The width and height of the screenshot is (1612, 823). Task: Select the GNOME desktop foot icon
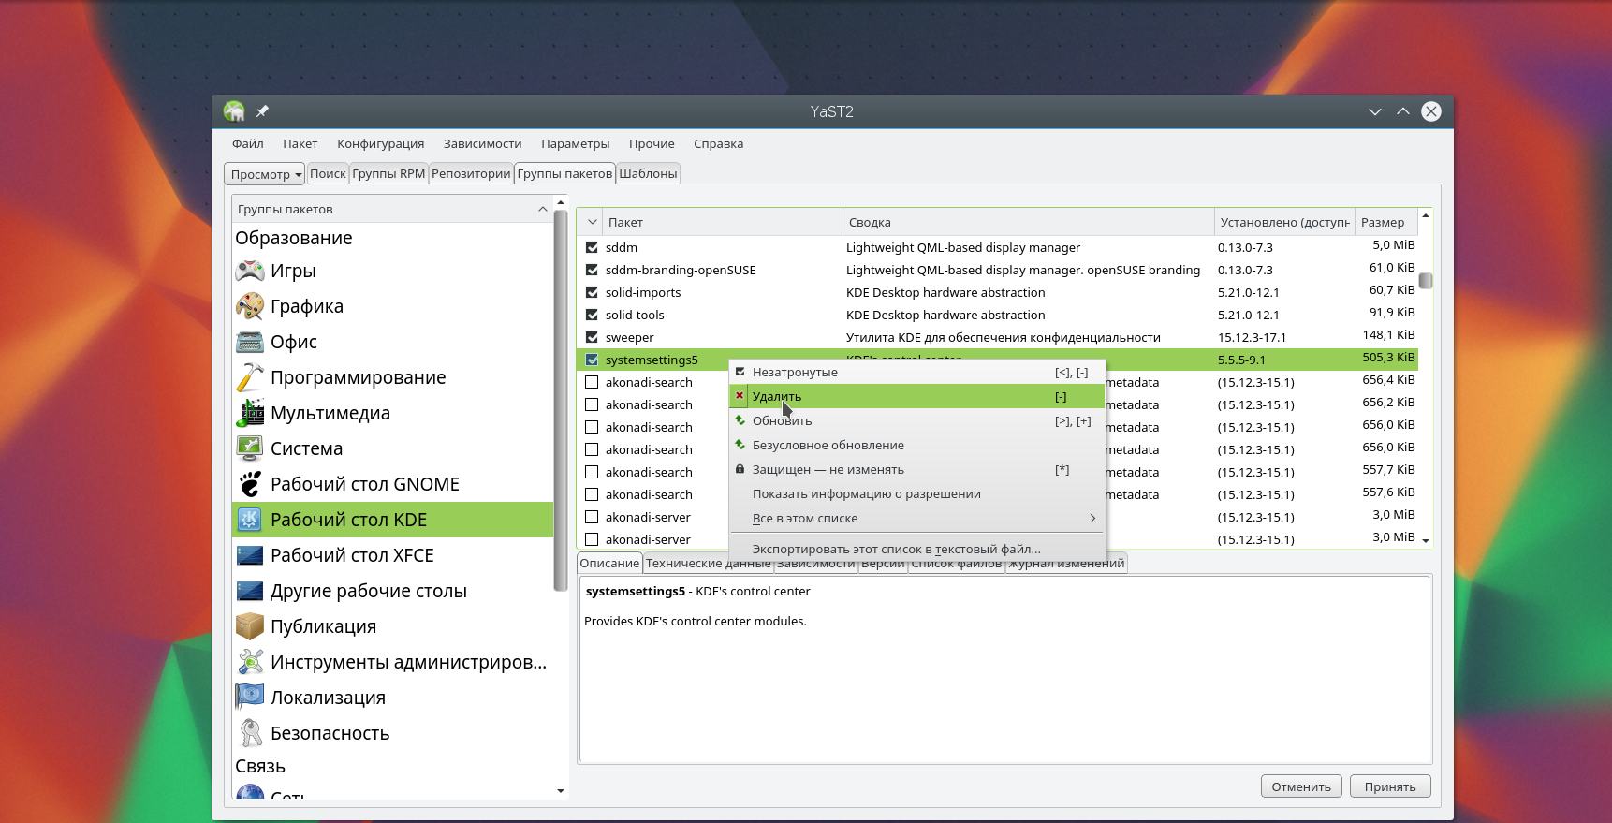(x=250, y=484)
